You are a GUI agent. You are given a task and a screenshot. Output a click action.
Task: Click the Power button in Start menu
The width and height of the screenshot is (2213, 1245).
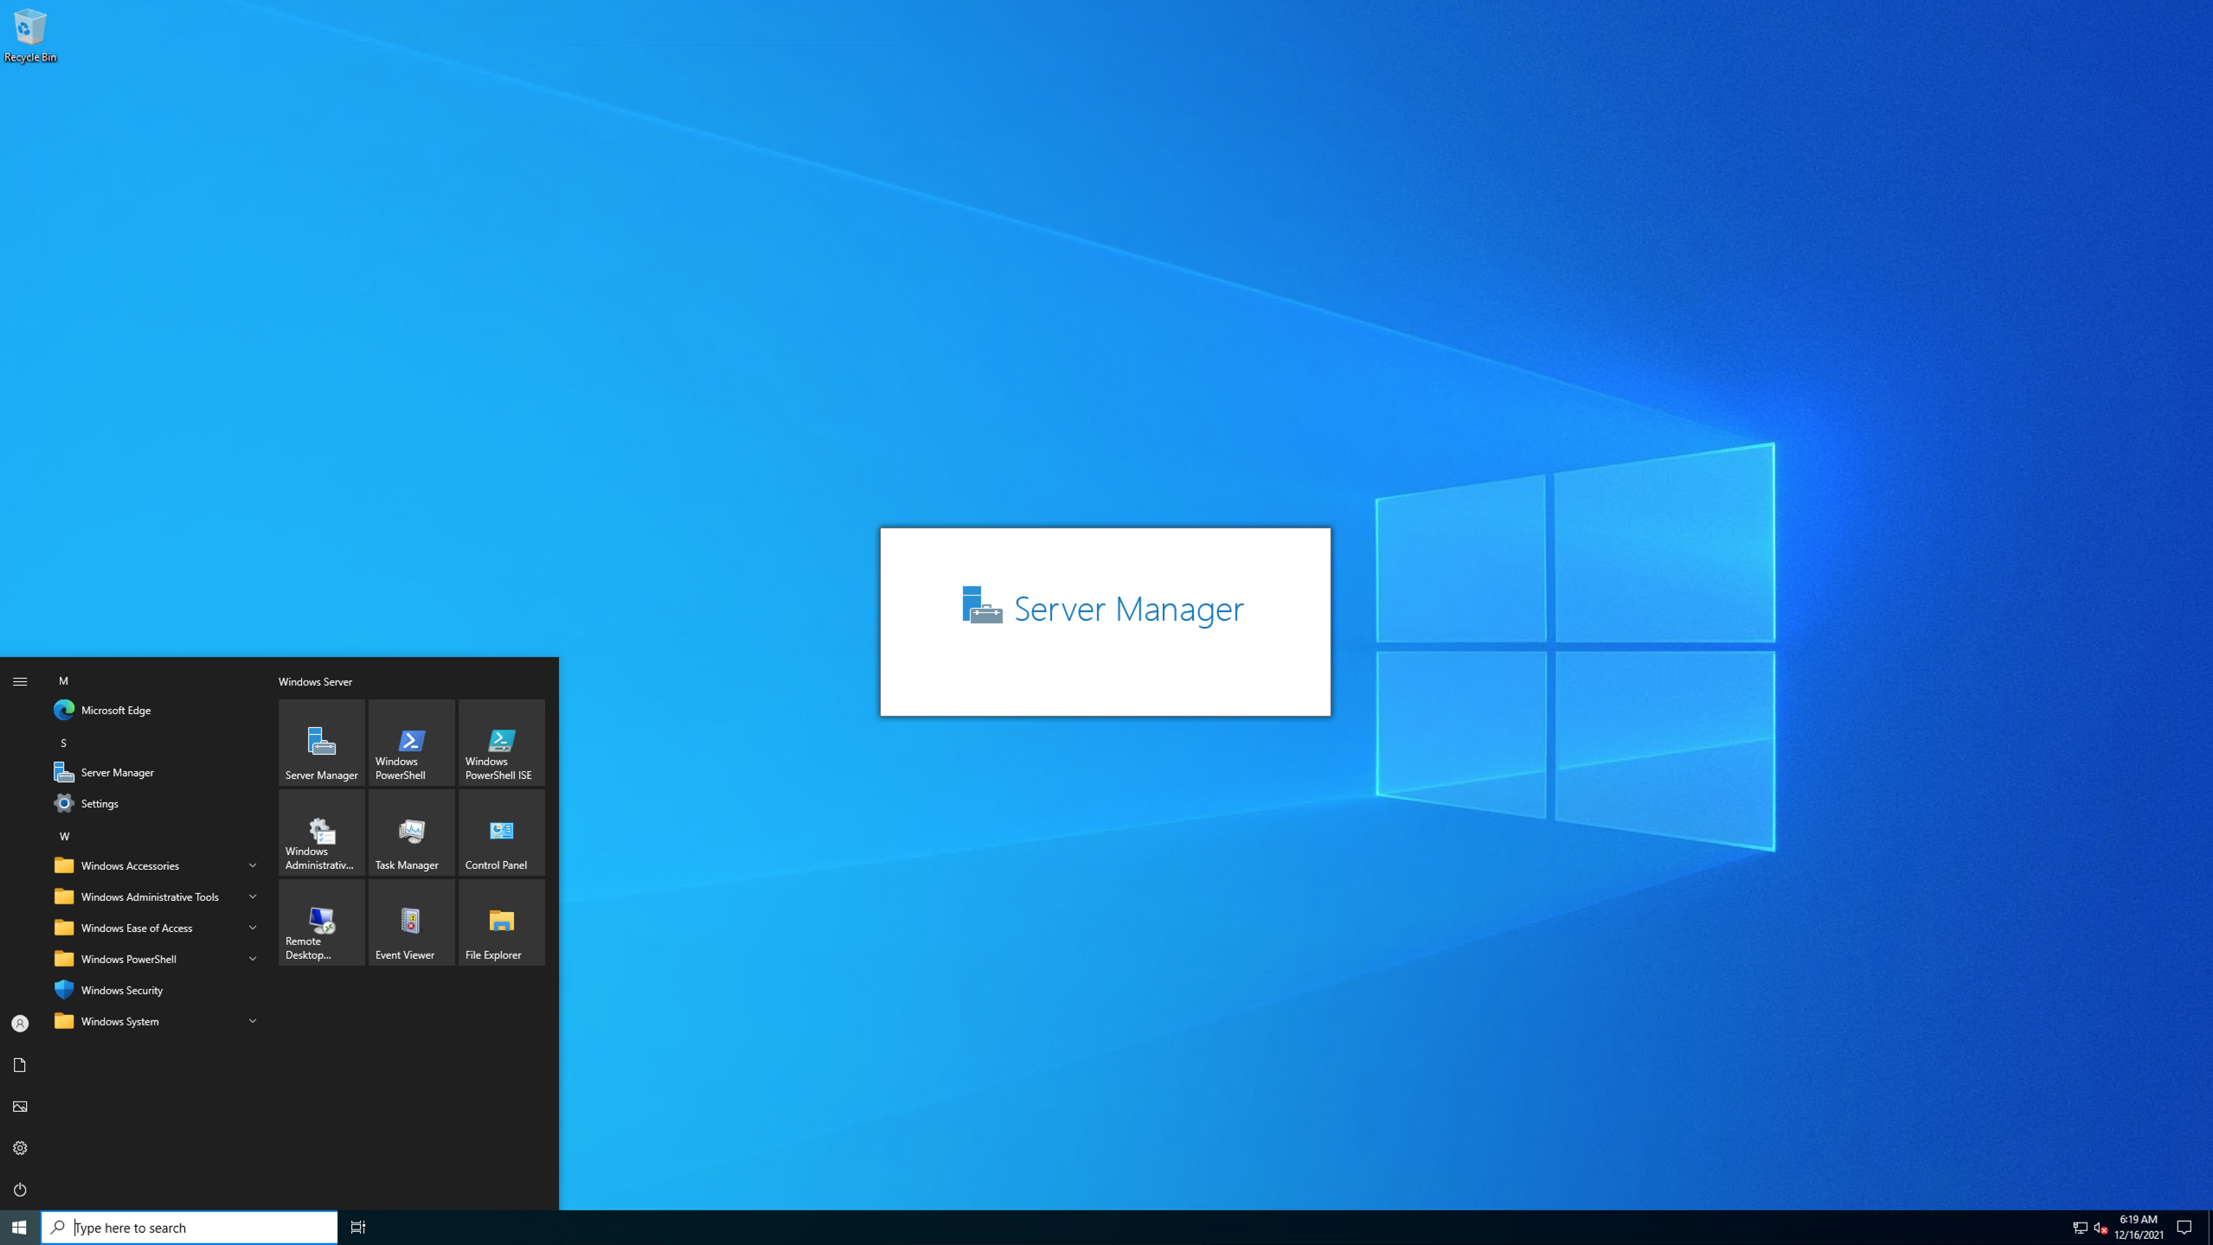tap(20, 1190)
